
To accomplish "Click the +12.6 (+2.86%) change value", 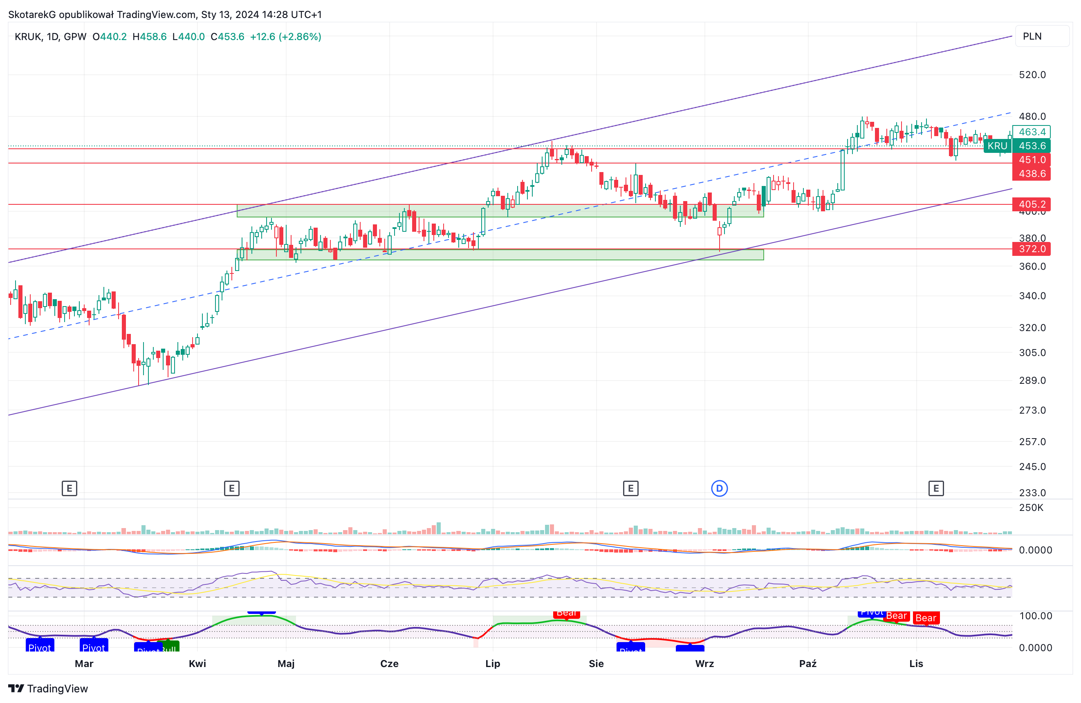I will pyautogui.click(x=286, y=37).
